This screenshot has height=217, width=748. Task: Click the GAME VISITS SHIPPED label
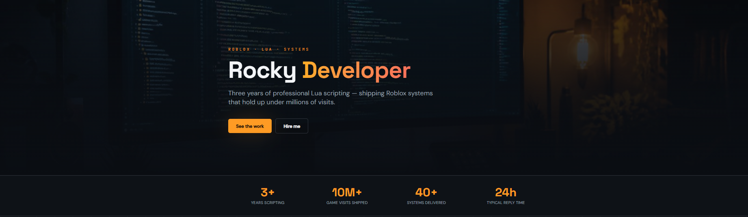(347, 203)
